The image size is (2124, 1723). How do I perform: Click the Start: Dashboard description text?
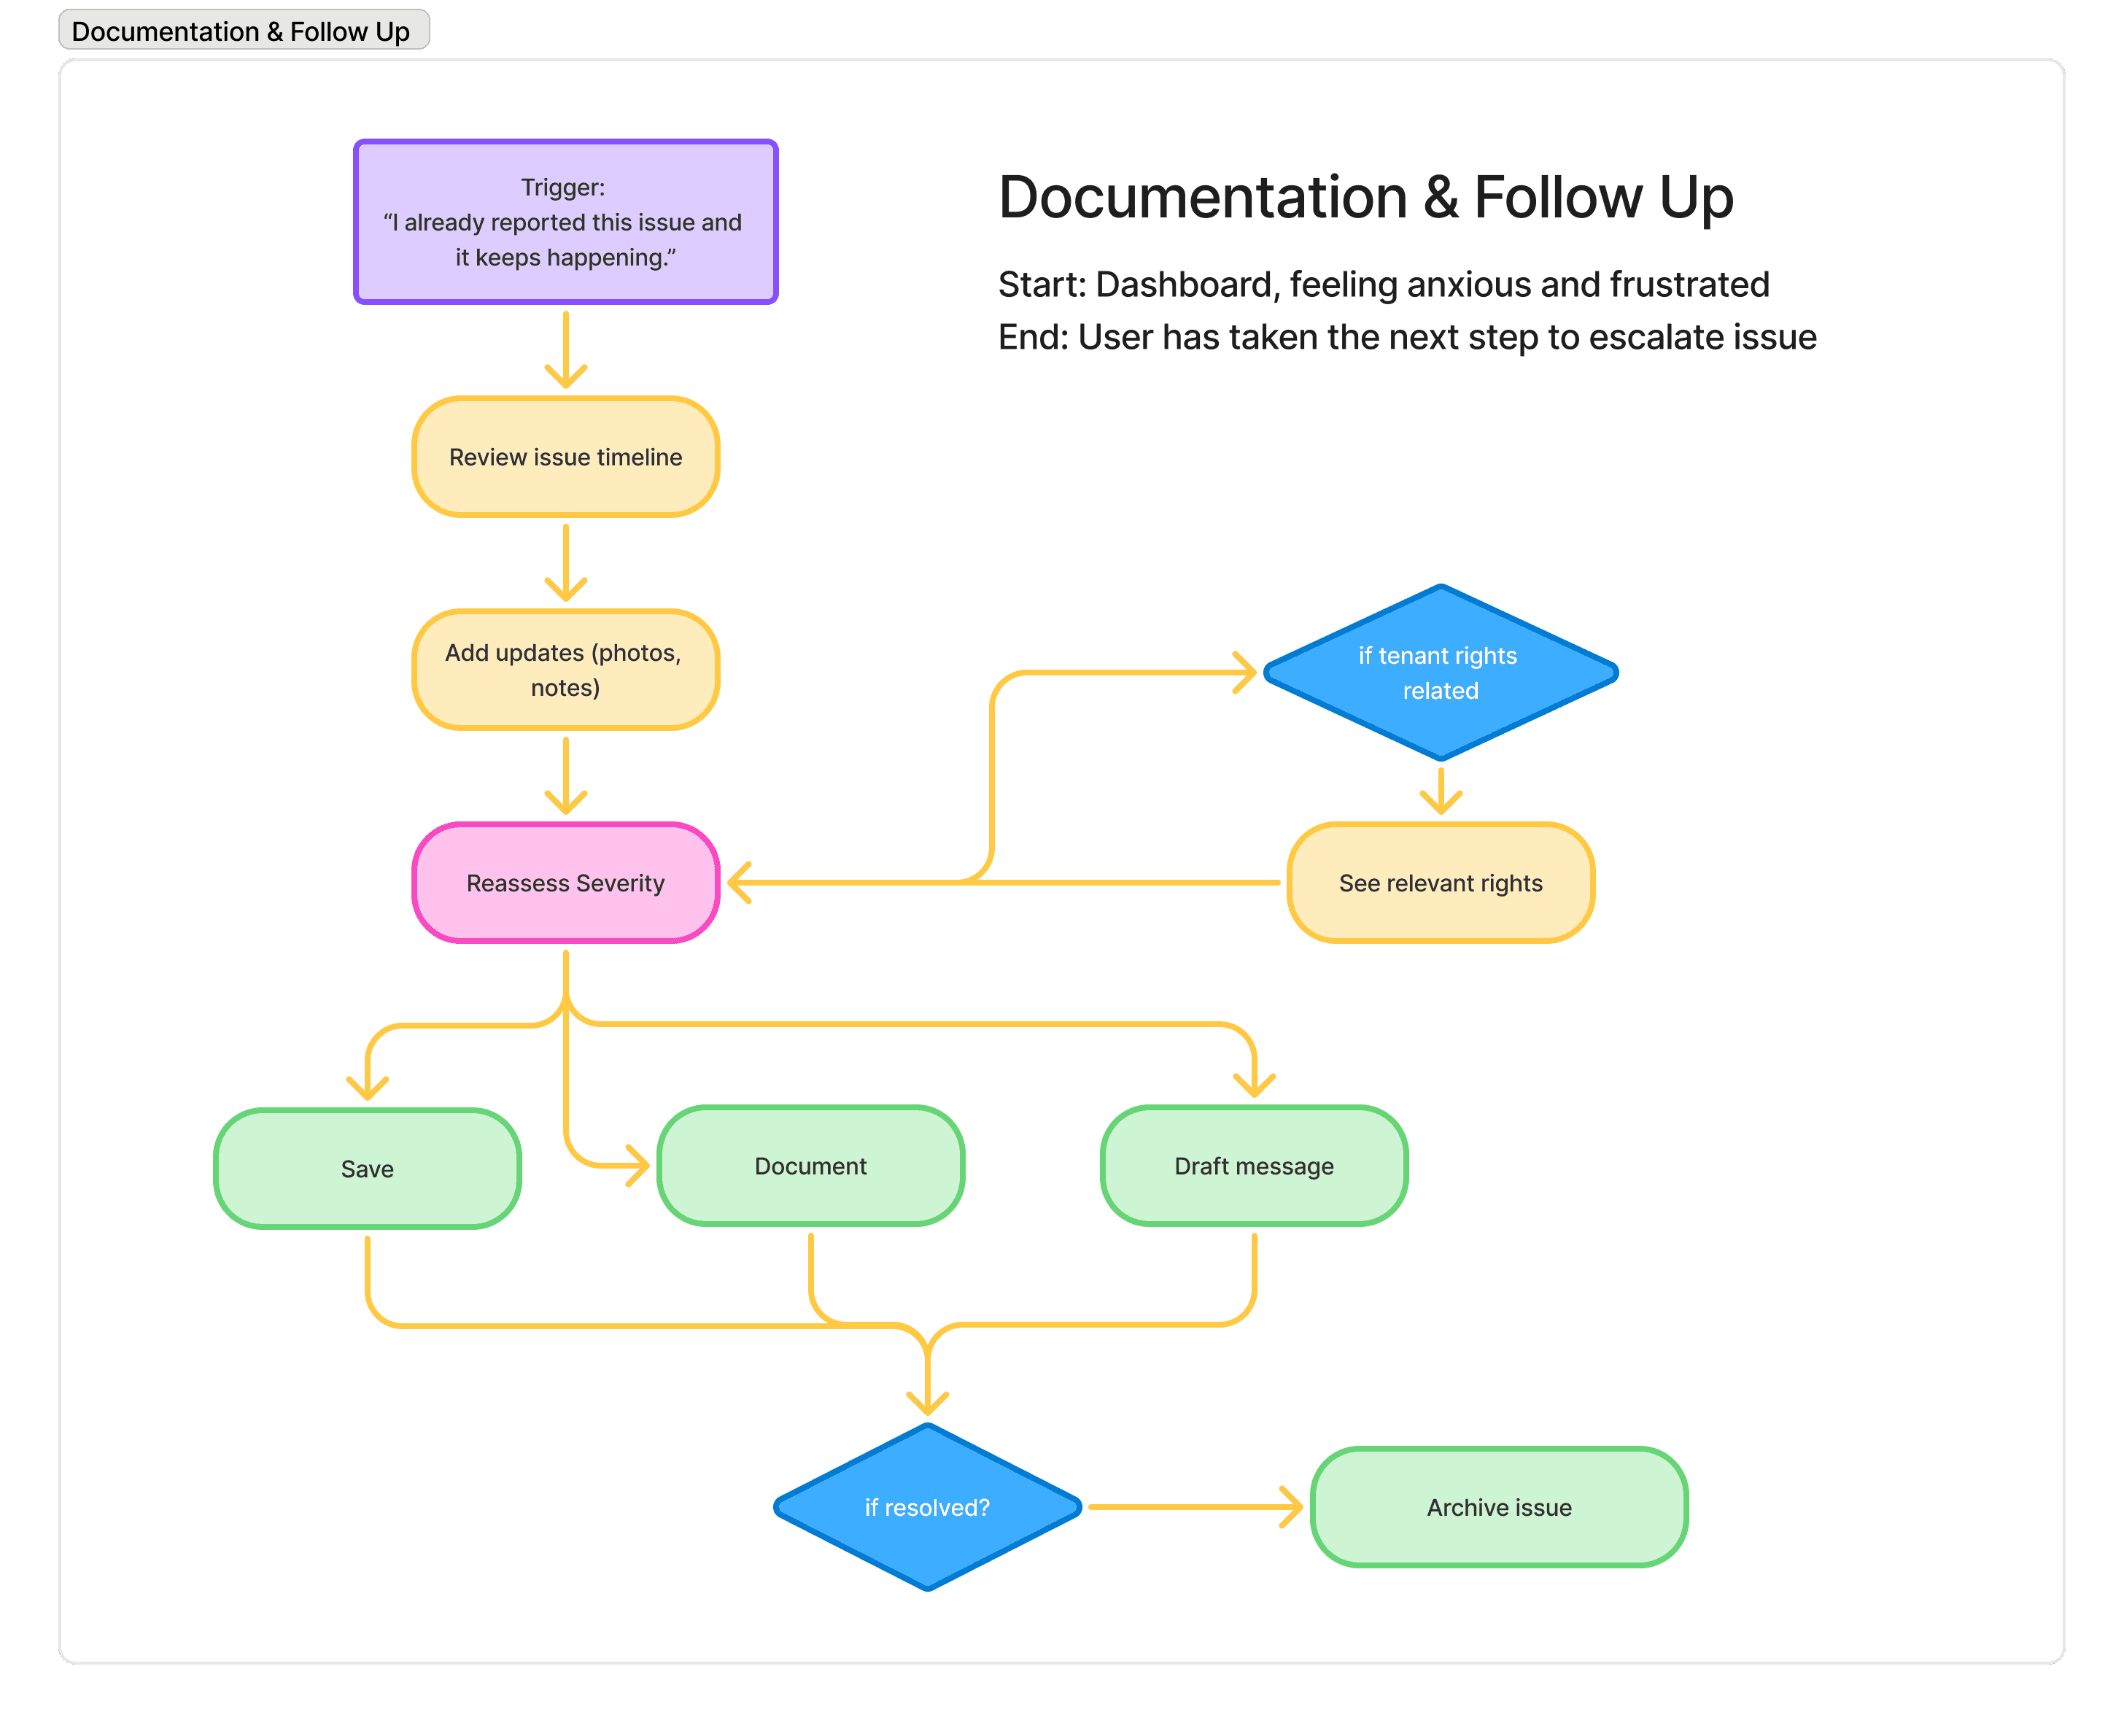1383,284
